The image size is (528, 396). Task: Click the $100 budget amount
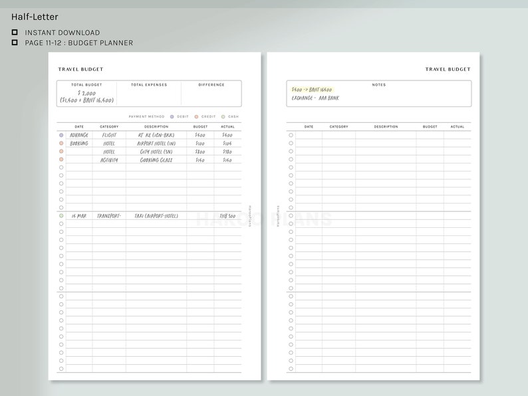click(200, 144)
